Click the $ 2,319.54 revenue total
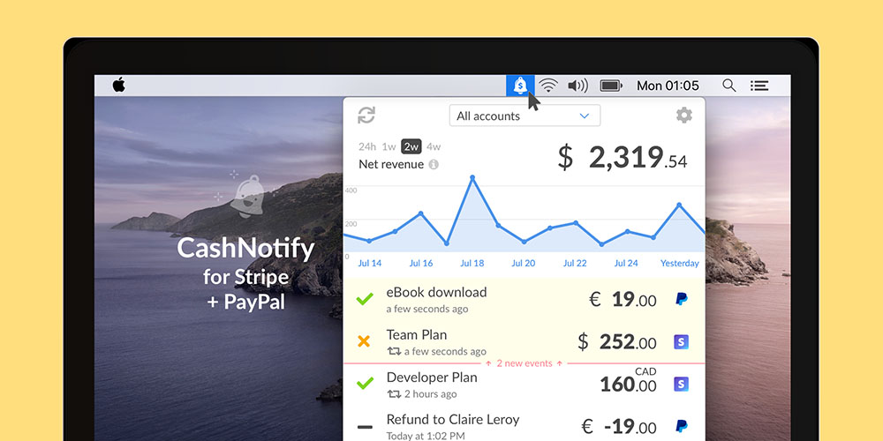883x441 pixels. tap(623, 157)
